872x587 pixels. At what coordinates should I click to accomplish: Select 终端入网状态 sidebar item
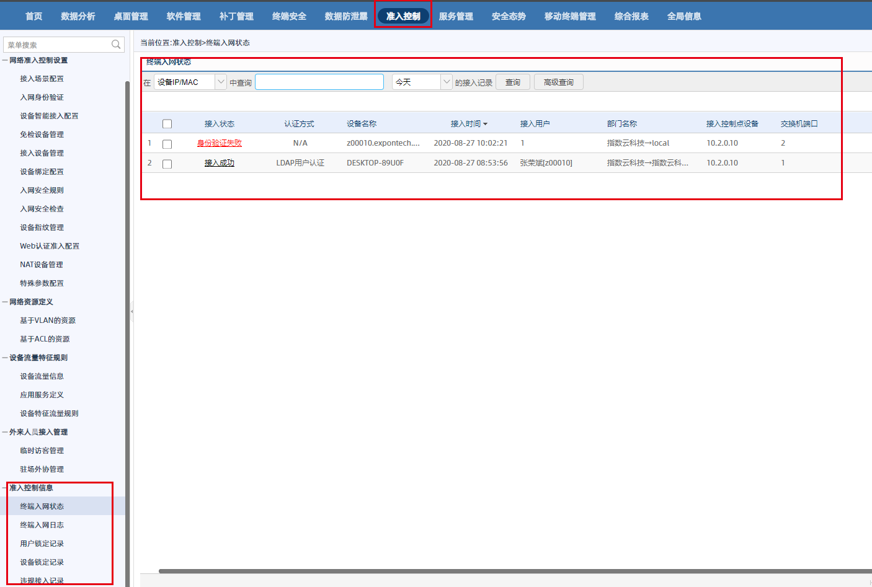pyautogui.click(x=42, y=506)
